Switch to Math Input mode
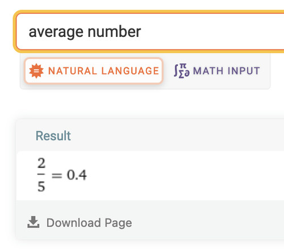Screen dimensions: 284x249 (217, 71)
